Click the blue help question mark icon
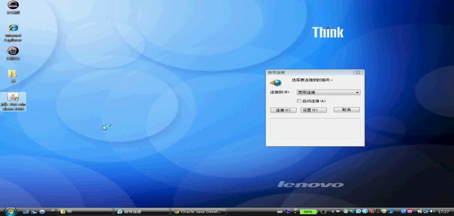 click(288, 211)
